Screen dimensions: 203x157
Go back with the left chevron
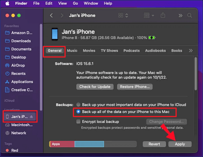tap(51, 16)
